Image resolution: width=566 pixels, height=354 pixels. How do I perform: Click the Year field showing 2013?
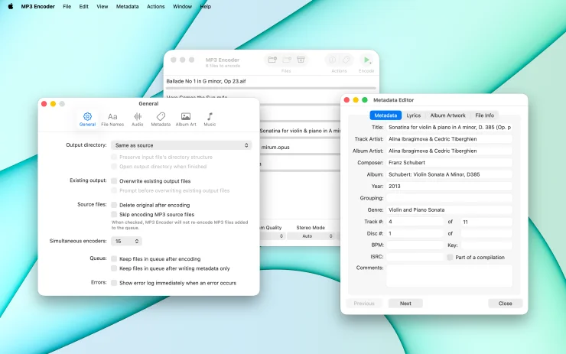click(x=450, y=187)
